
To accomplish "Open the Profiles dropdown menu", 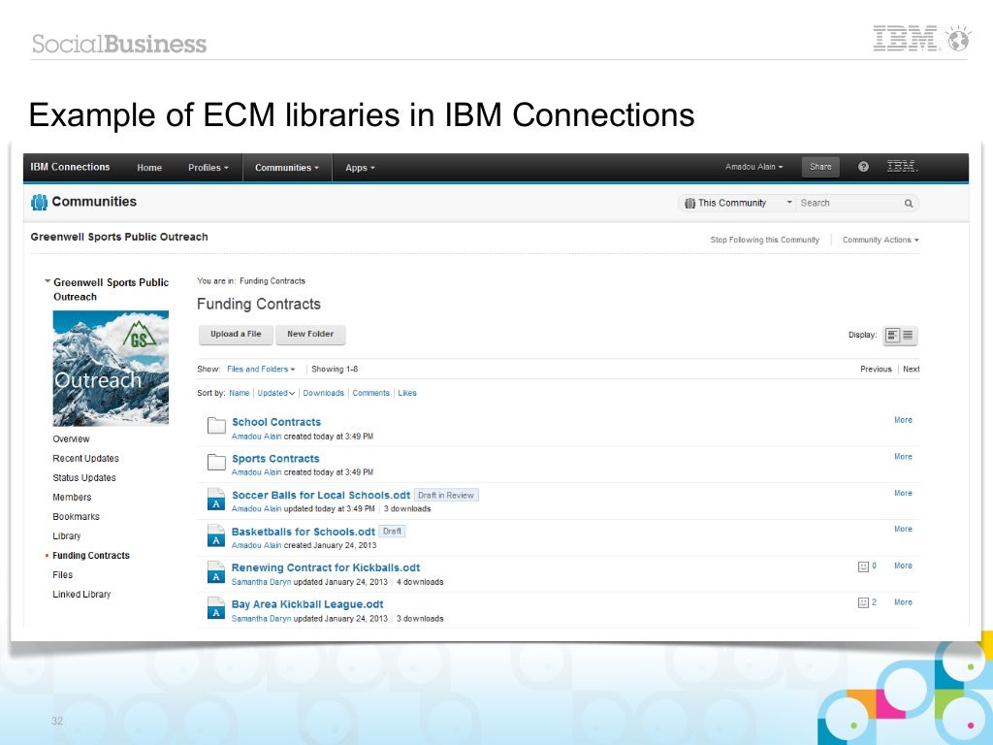I will tap(208, 168).
